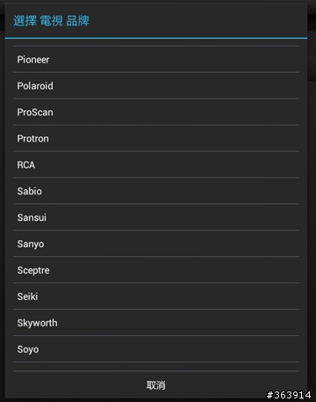The width and height of the screenshot is (316, 402).
Task: Pick Seiki from the list
Action: (x=156, y=296)
